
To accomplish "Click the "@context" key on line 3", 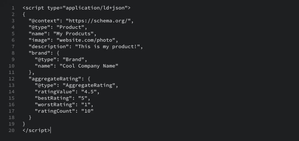I will click(x=43, y=21).
